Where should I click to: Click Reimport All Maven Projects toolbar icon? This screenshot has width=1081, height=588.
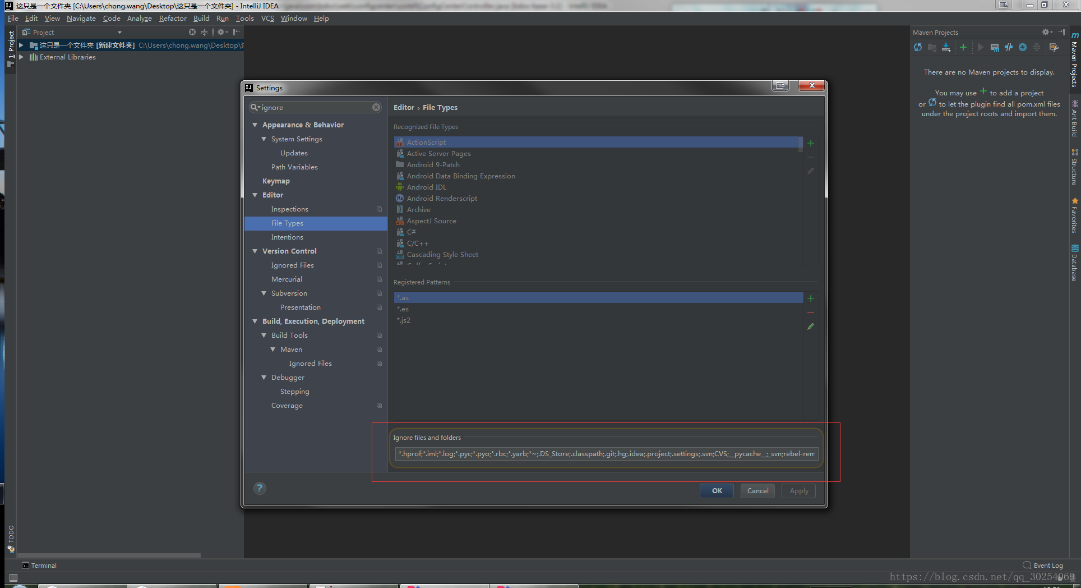(x=918, y=48)
